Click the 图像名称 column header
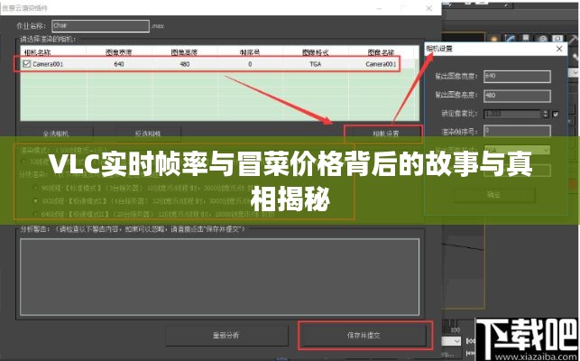Screen dimensions: 580x361 click(x=382, y=52)
